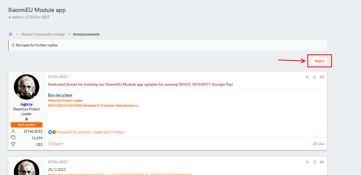The width and height of the screenshot is (361, 175).
Task: Click the message count 11,614
Action: (x=37, y=138)
